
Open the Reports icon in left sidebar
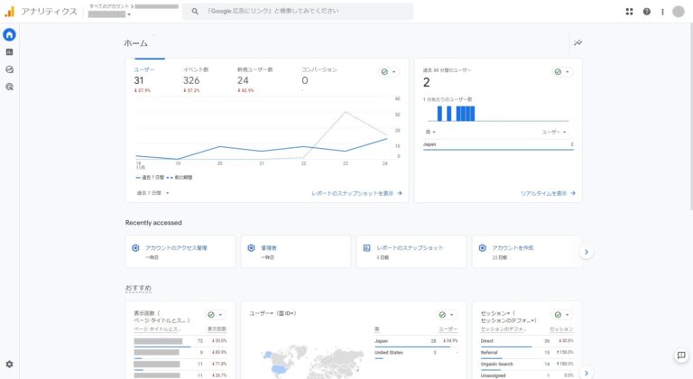point(9,52)
